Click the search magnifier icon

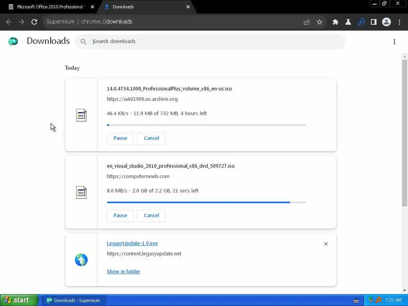point(83,41)
